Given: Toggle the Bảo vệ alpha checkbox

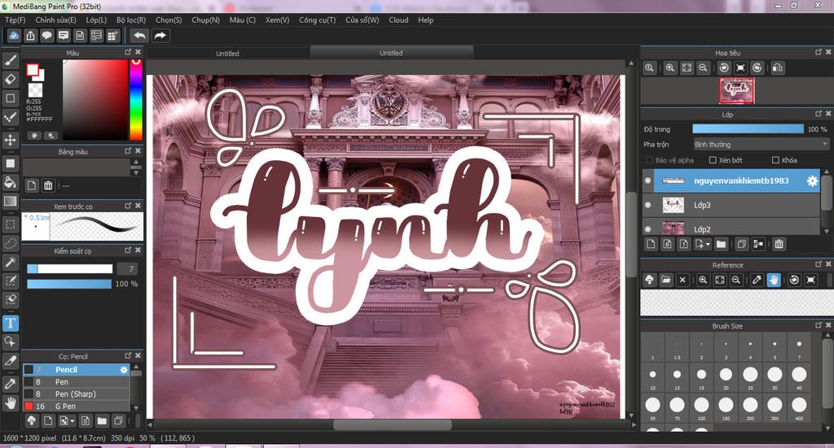Looking at the screenshot, I should coord(649,160).
